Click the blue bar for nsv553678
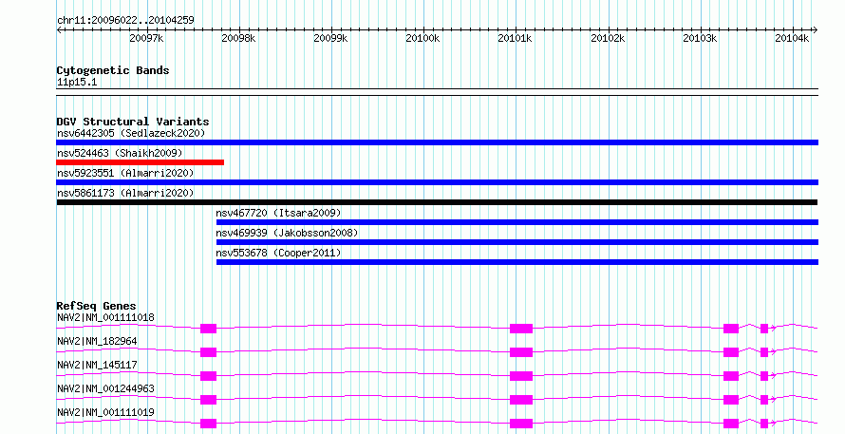 [517, 262]
